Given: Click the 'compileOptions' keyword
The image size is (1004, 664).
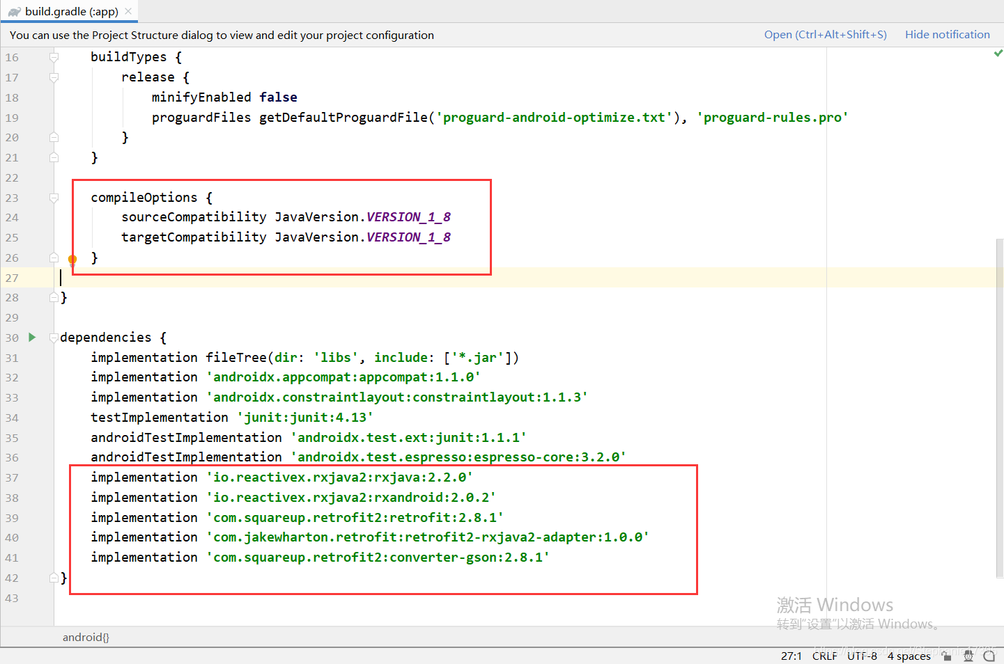Looking at the screenshot, I should coord(144,198).
